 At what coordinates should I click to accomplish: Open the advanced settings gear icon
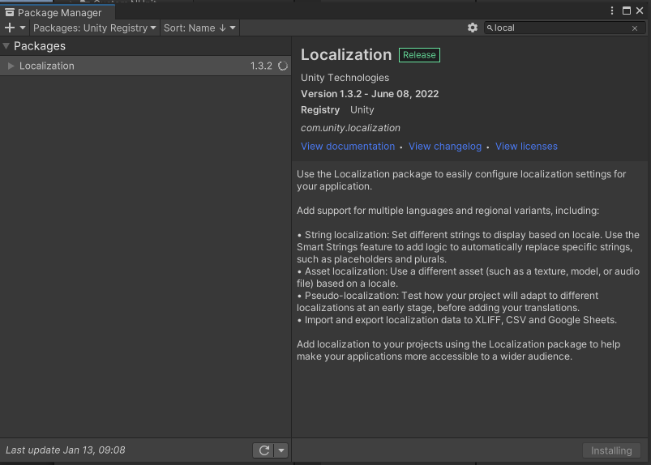(472, 28)
